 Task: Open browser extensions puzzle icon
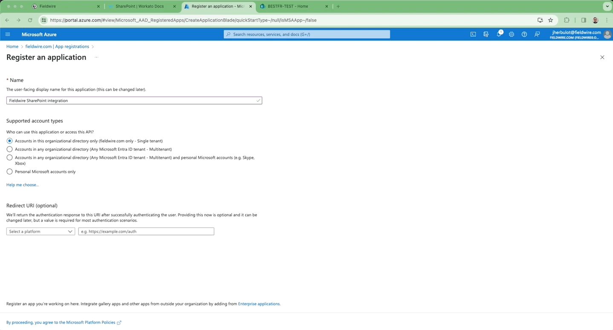567,20
